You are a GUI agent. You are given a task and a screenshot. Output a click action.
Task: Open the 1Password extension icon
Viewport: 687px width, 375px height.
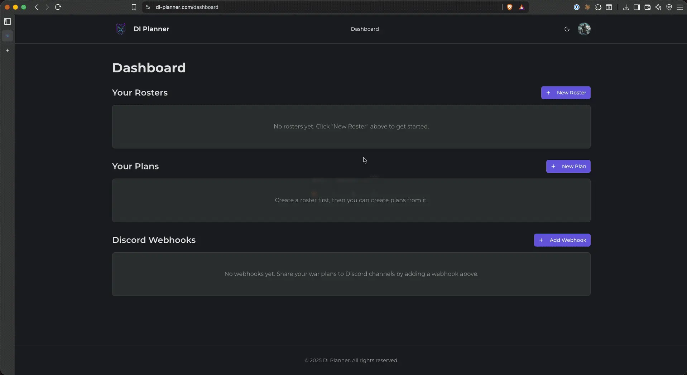pos(576,7)
